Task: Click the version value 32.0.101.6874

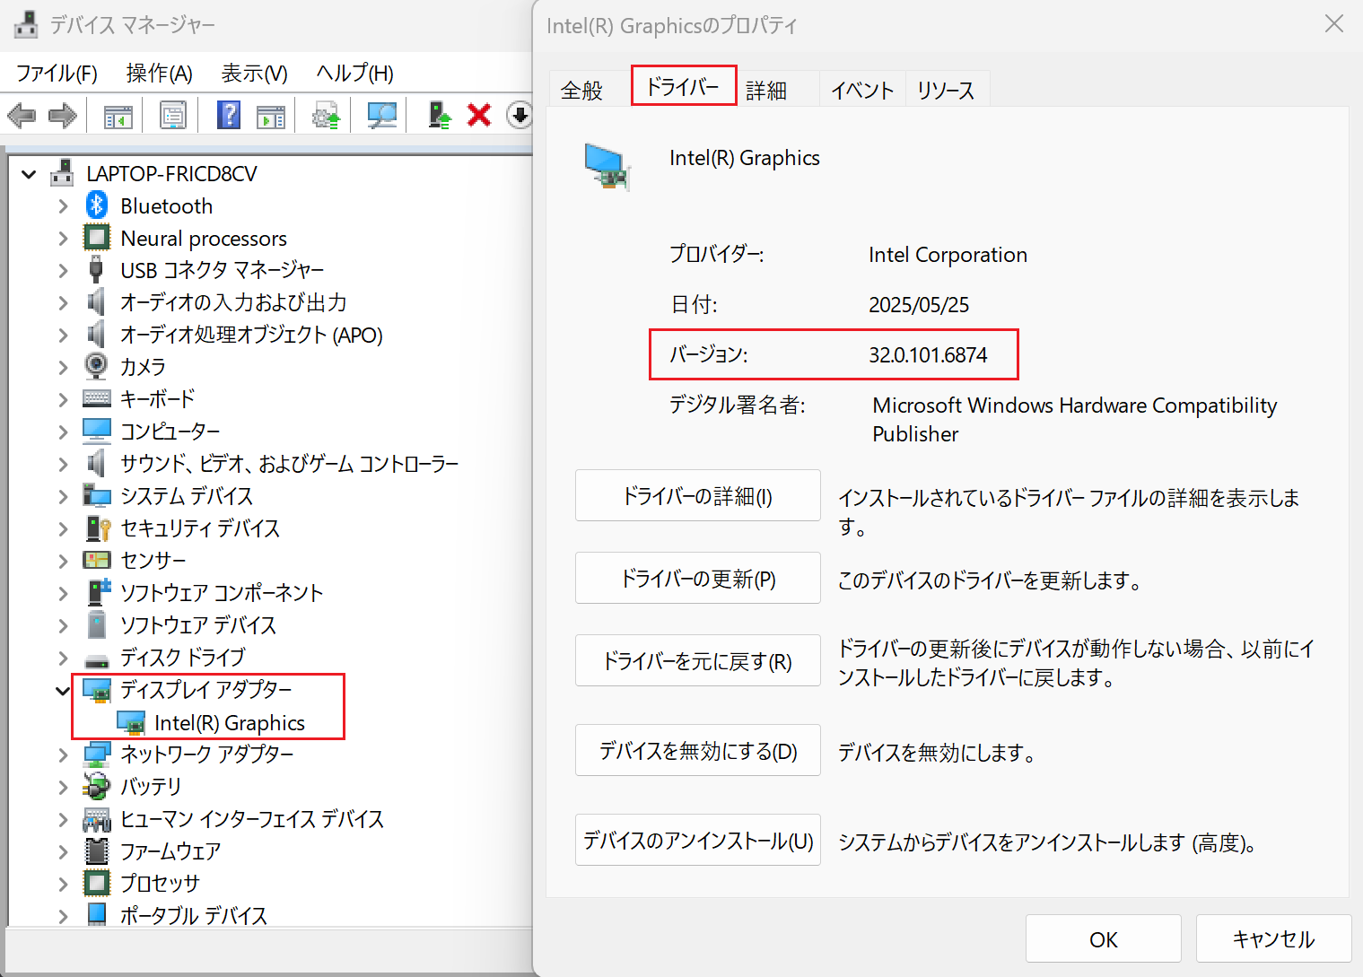Action: click(928, 355)
